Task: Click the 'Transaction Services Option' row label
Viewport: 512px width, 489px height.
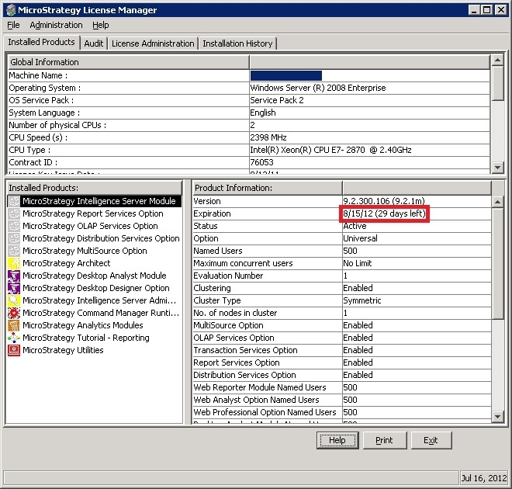Action: click(245, 350)
